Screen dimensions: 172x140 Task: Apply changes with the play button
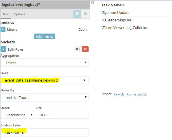click(77, 14)
